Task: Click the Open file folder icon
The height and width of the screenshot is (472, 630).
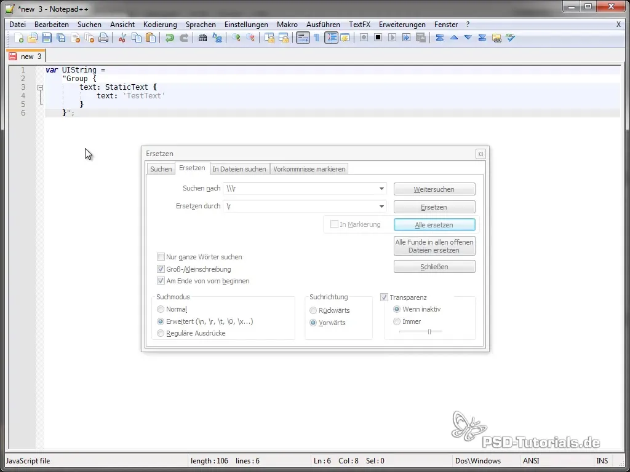Action: tap(33, 38)
